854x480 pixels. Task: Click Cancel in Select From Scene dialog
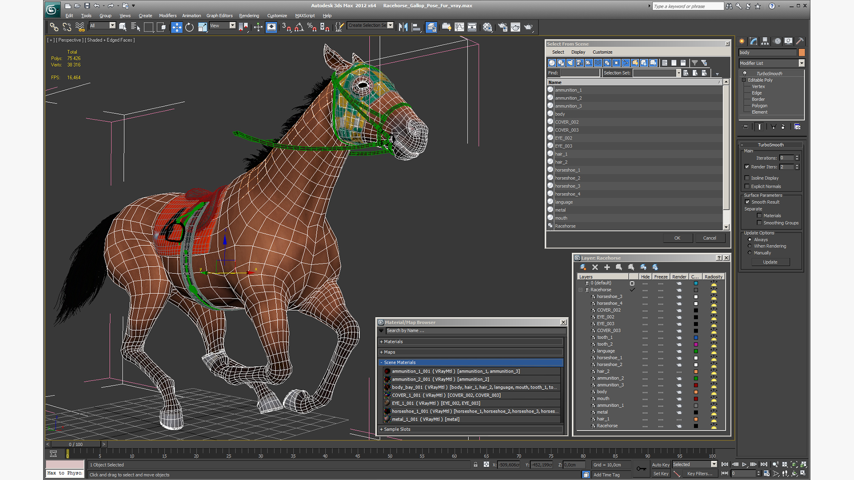[x=709, y=238]
